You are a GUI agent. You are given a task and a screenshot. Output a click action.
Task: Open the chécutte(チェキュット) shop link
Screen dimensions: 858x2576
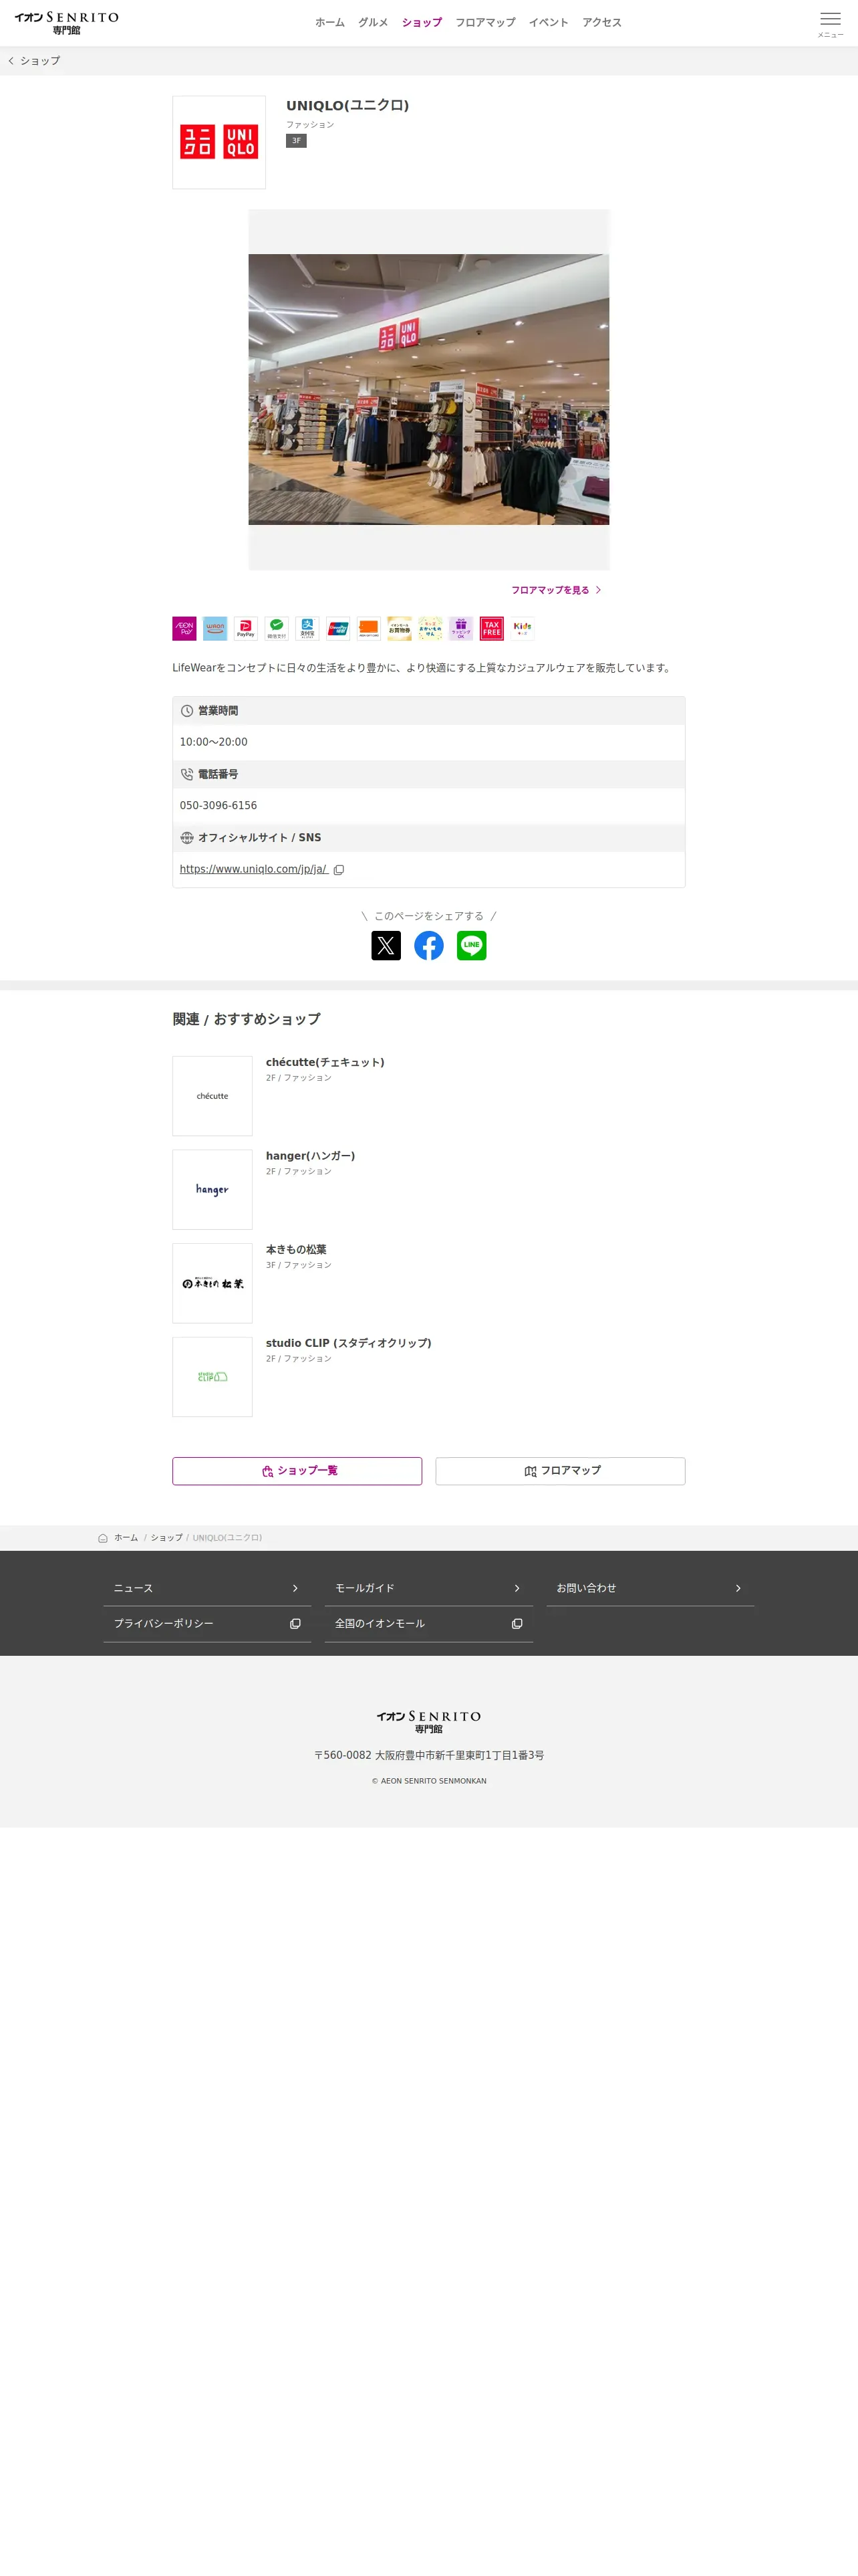pos(325,1062)
